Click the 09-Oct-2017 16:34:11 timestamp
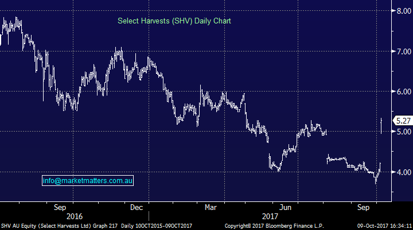Screen dimensions: 413x230 click(x=384, y=226)
